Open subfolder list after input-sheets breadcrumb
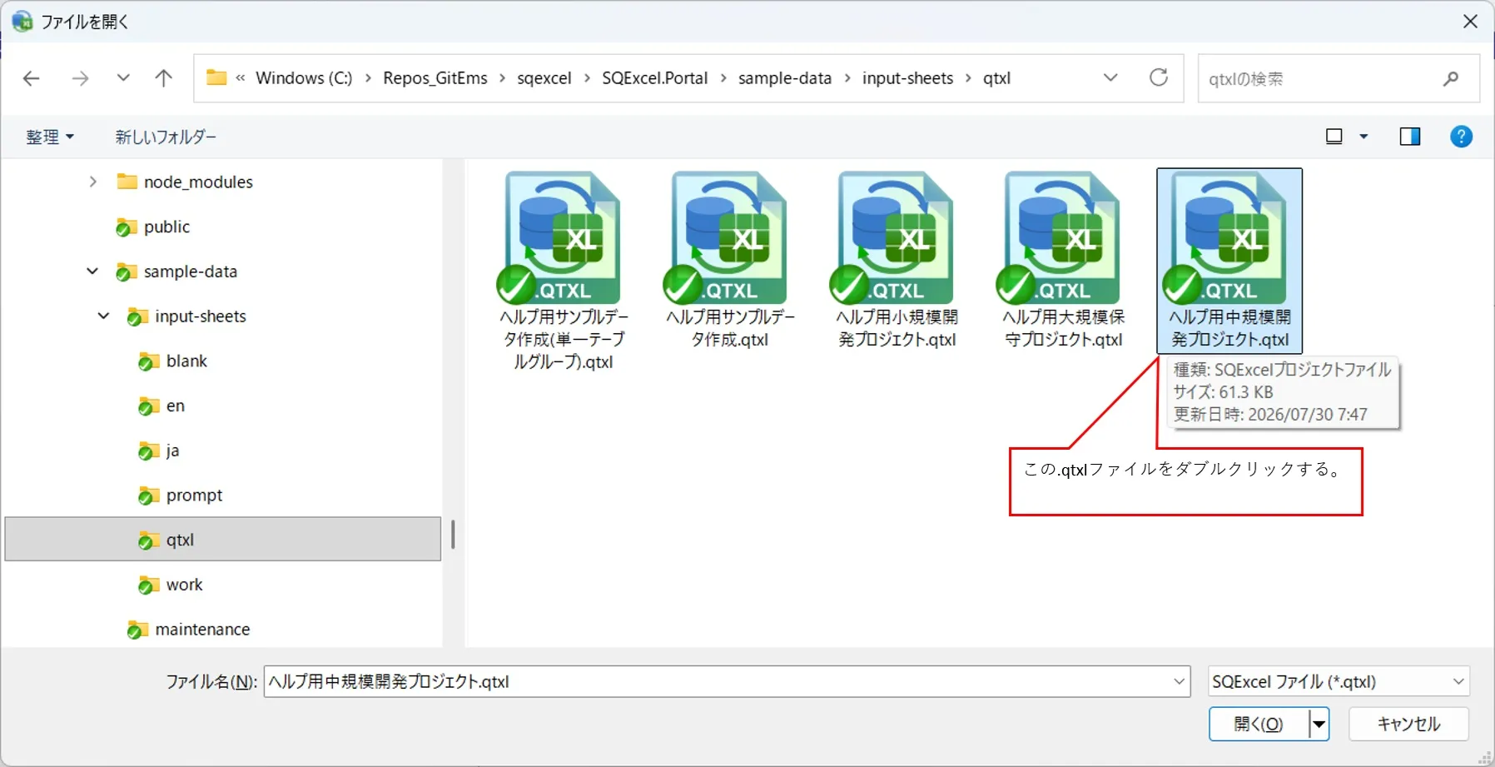1495x767 pixels. tap(968, 78)
